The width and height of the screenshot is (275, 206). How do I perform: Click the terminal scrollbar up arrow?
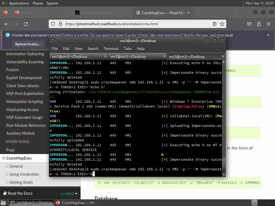[224, 62]
